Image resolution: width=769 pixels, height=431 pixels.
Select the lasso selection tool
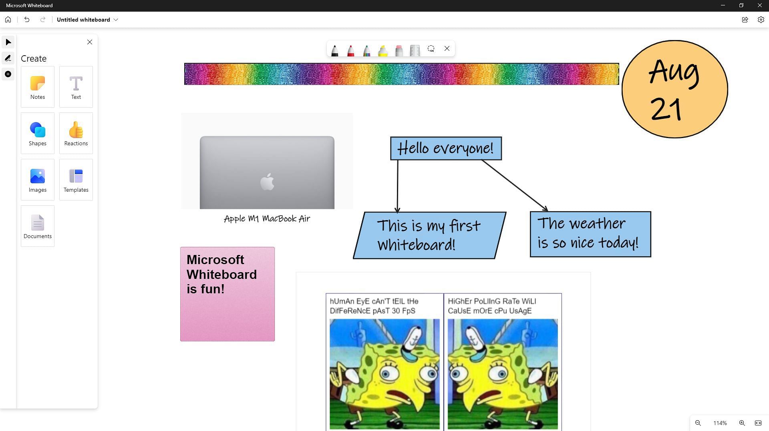431,49
